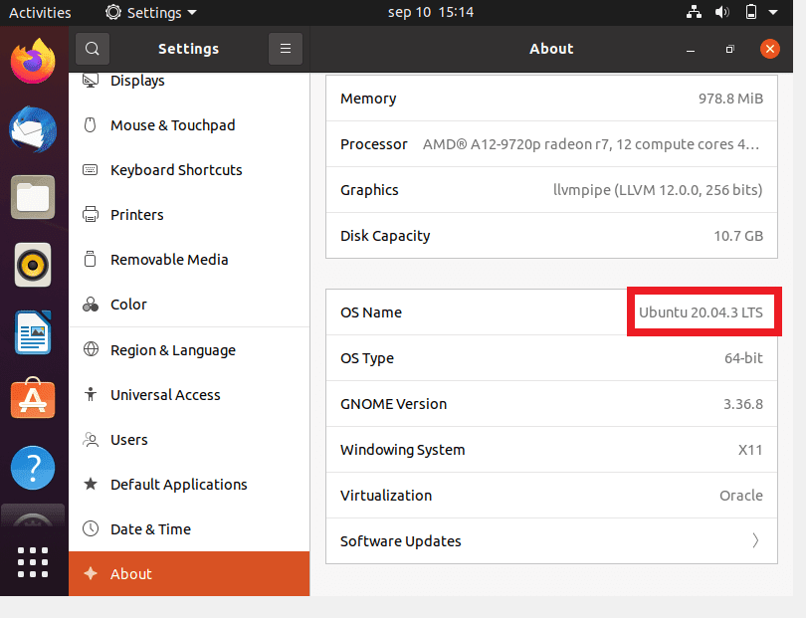Screen dimensions: 806x618
Task: Click the Windowing System X11 value
Action: (750, 450)
